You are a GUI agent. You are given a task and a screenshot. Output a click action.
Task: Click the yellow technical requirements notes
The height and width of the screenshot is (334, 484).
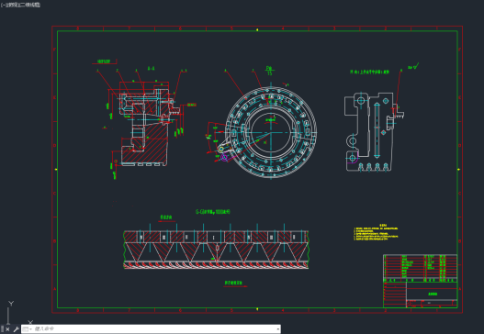[x=376, y=232]
